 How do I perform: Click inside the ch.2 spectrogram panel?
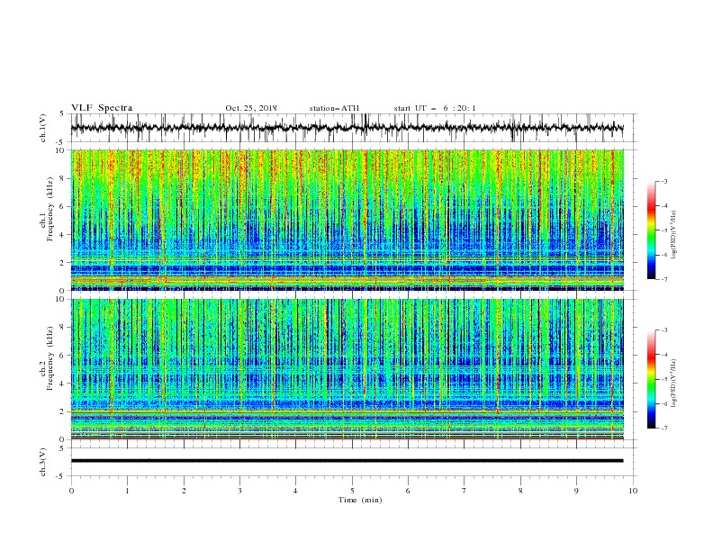(x=347, y=369)
